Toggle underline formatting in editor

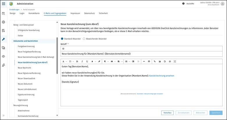[87, 61]
